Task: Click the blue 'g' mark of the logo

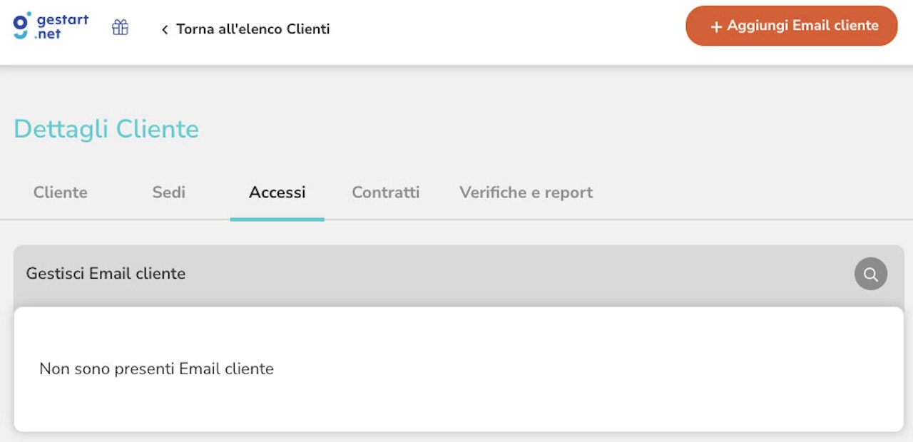Action: click(x=20, y=25)
